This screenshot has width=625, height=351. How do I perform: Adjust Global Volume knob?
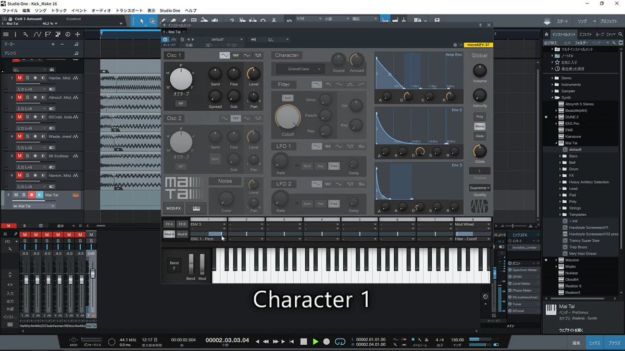(480, 70)
